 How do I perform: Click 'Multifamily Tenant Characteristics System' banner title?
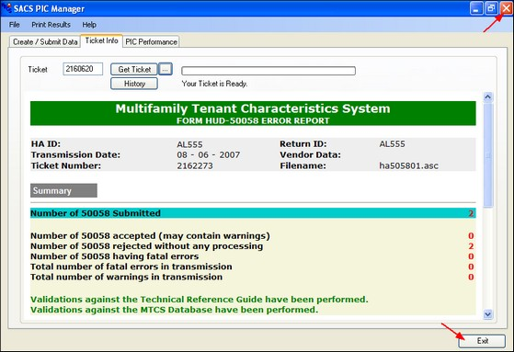click(253, 108)
